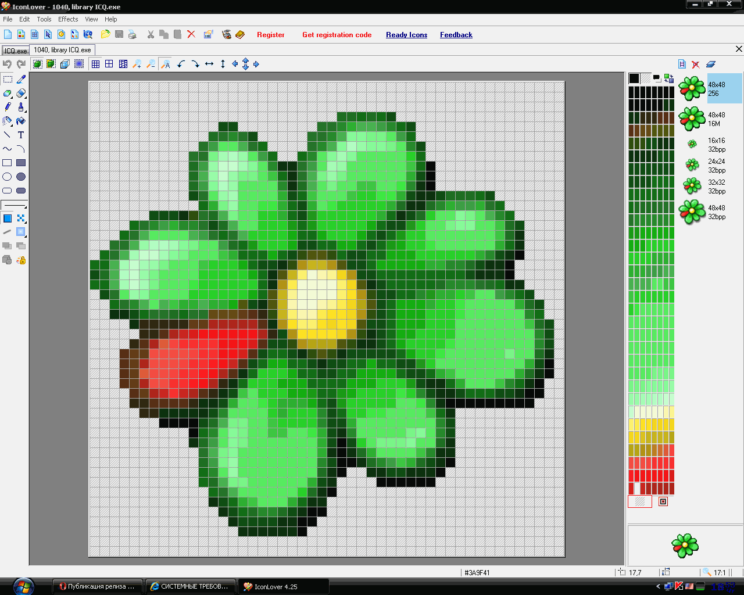744x595 pixels.
Task: Choose the pencil drawing tool
Action: (x=8, y=107)
